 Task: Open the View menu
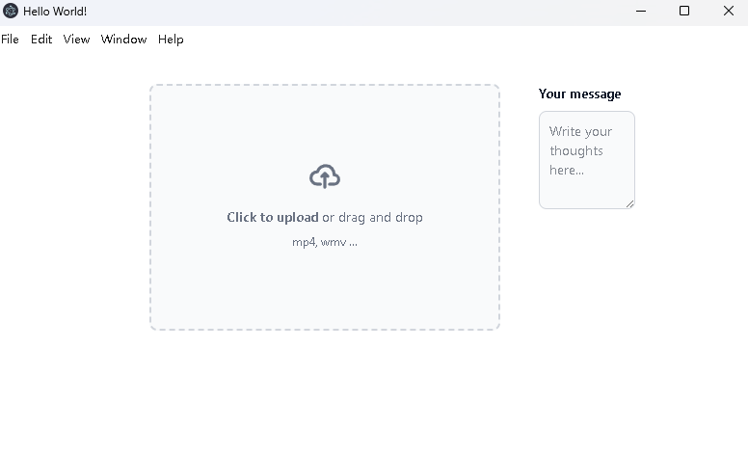(x=76, y=40)
